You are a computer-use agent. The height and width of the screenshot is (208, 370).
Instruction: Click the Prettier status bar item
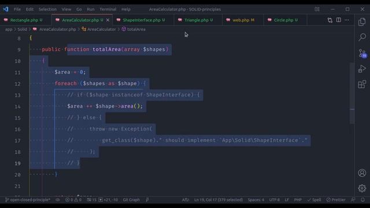[x=336, y=200]
